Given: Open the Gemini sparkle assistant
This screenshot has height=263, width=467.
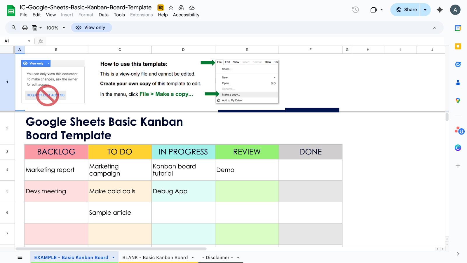Looking at the screenshot, I should (440, 10).
